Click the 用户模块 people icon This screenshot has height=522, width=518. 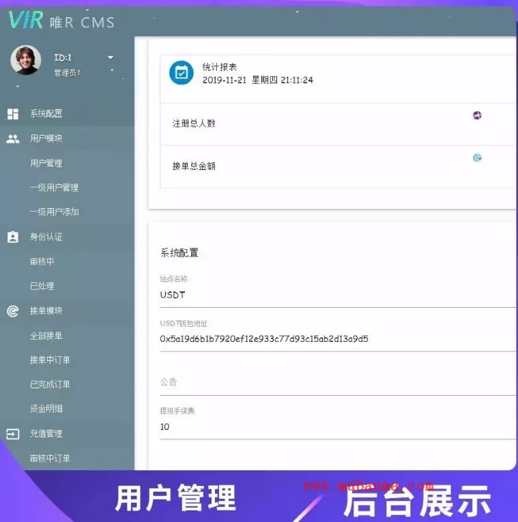tap(13, 139)
